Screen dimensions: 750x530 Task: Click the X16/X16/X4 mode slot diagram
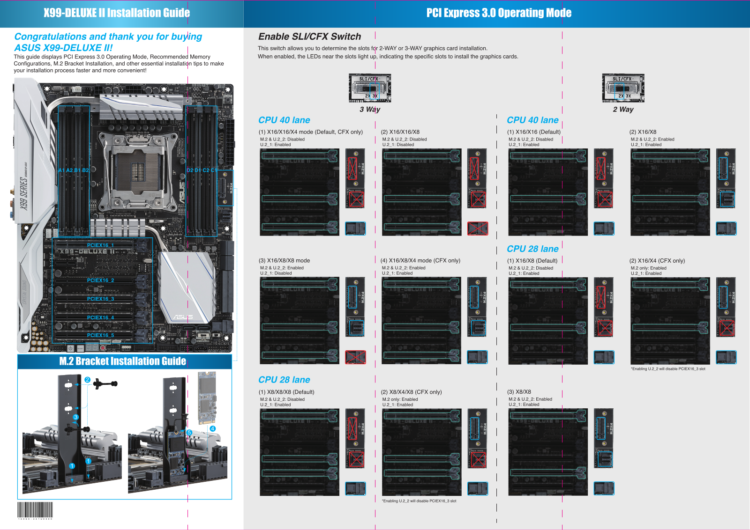click(x=300, y=192)
